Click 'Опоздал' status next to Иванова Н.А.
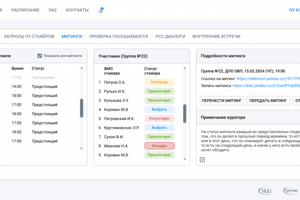Screen dimensions: 300x200 click(x=159, y=146)
